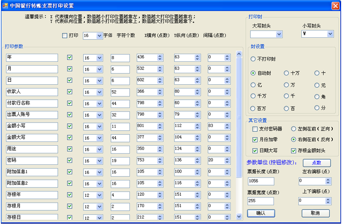Close the print settings dialog
342x224 pixels.
click(x=335, y=5)
